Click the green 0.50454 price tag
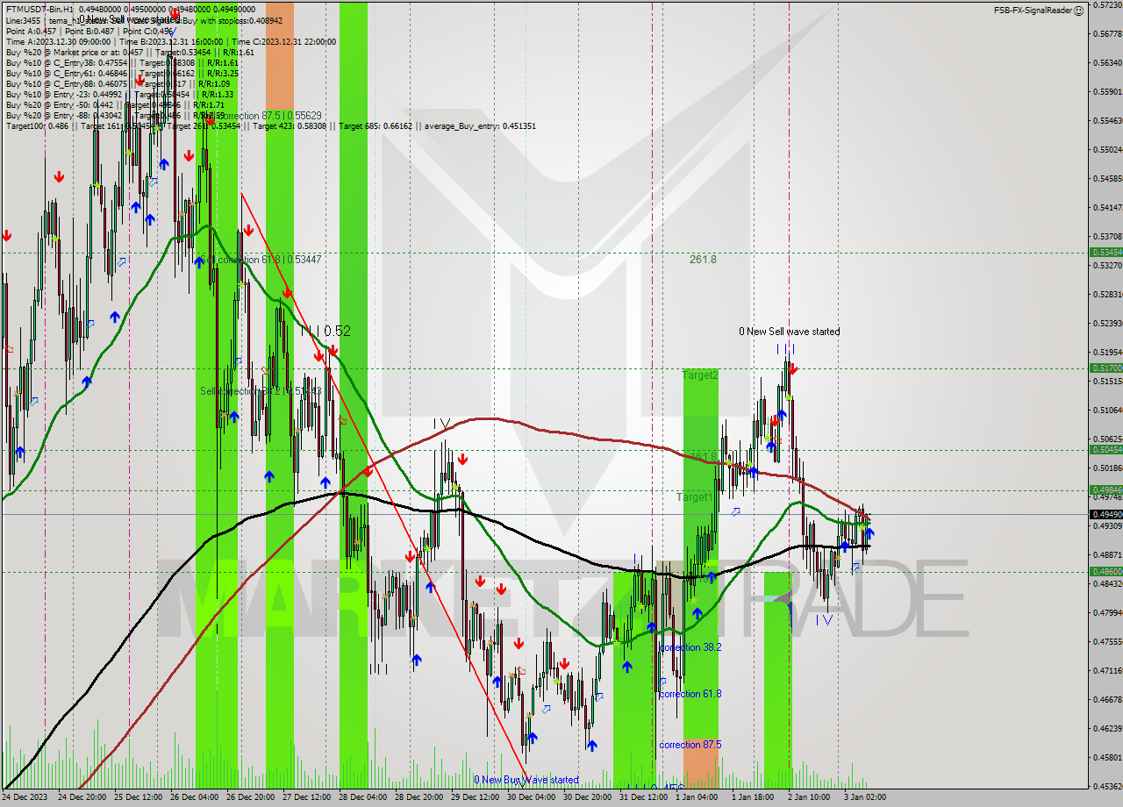1123x807 pixels. point(1105,450)
